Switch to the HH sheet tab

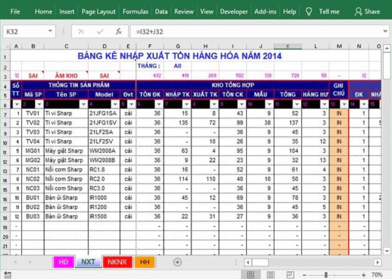pyautogui.click(x=144, y=262)
